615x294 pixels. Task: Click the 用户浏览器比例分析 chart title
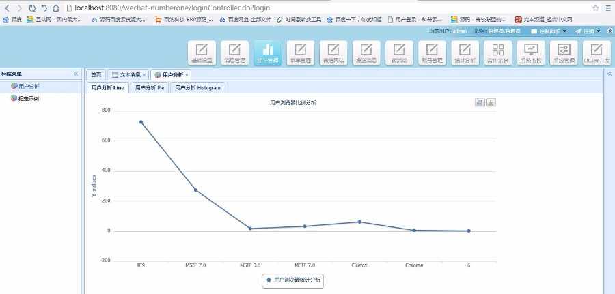[293, 102]
